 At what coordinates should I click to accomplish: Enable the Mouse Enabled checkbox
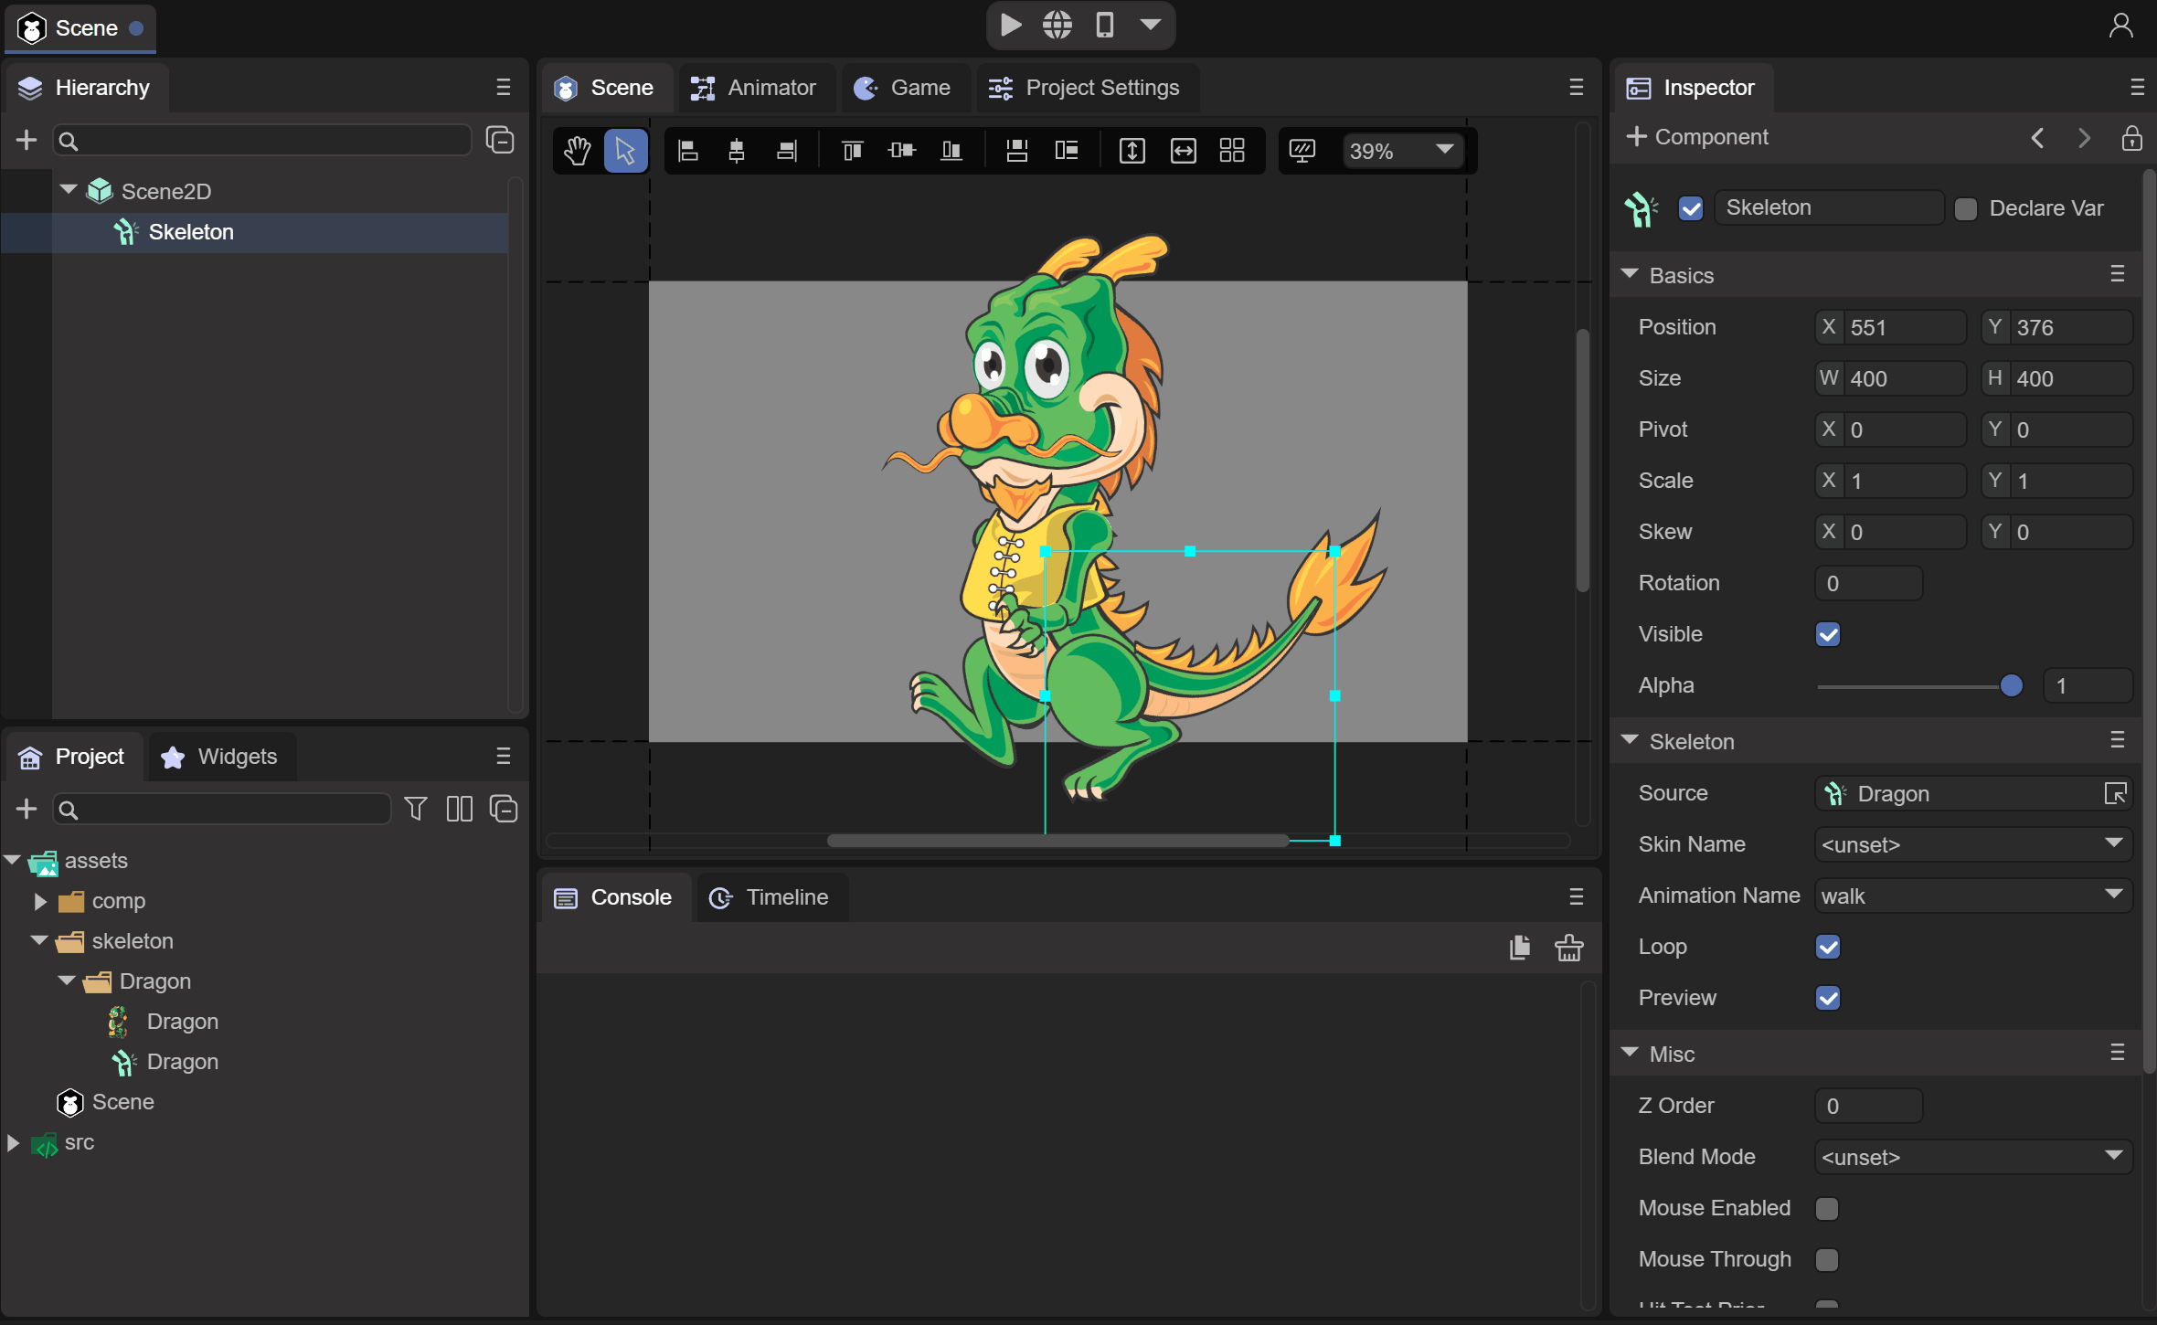1828,1208
